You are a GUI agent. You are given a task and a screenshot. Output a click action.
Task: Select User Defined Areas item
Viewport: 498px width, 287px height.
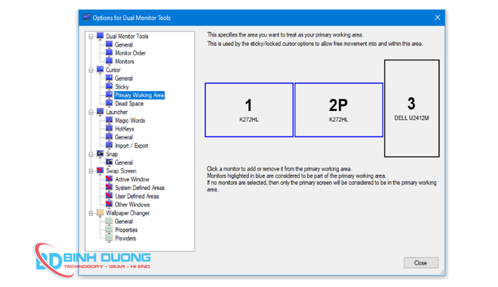137,196
